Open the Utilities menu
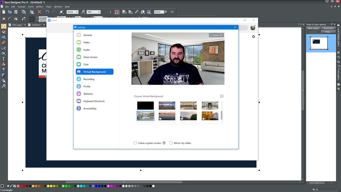Screen dimensions: 341x192 point(39,6)
